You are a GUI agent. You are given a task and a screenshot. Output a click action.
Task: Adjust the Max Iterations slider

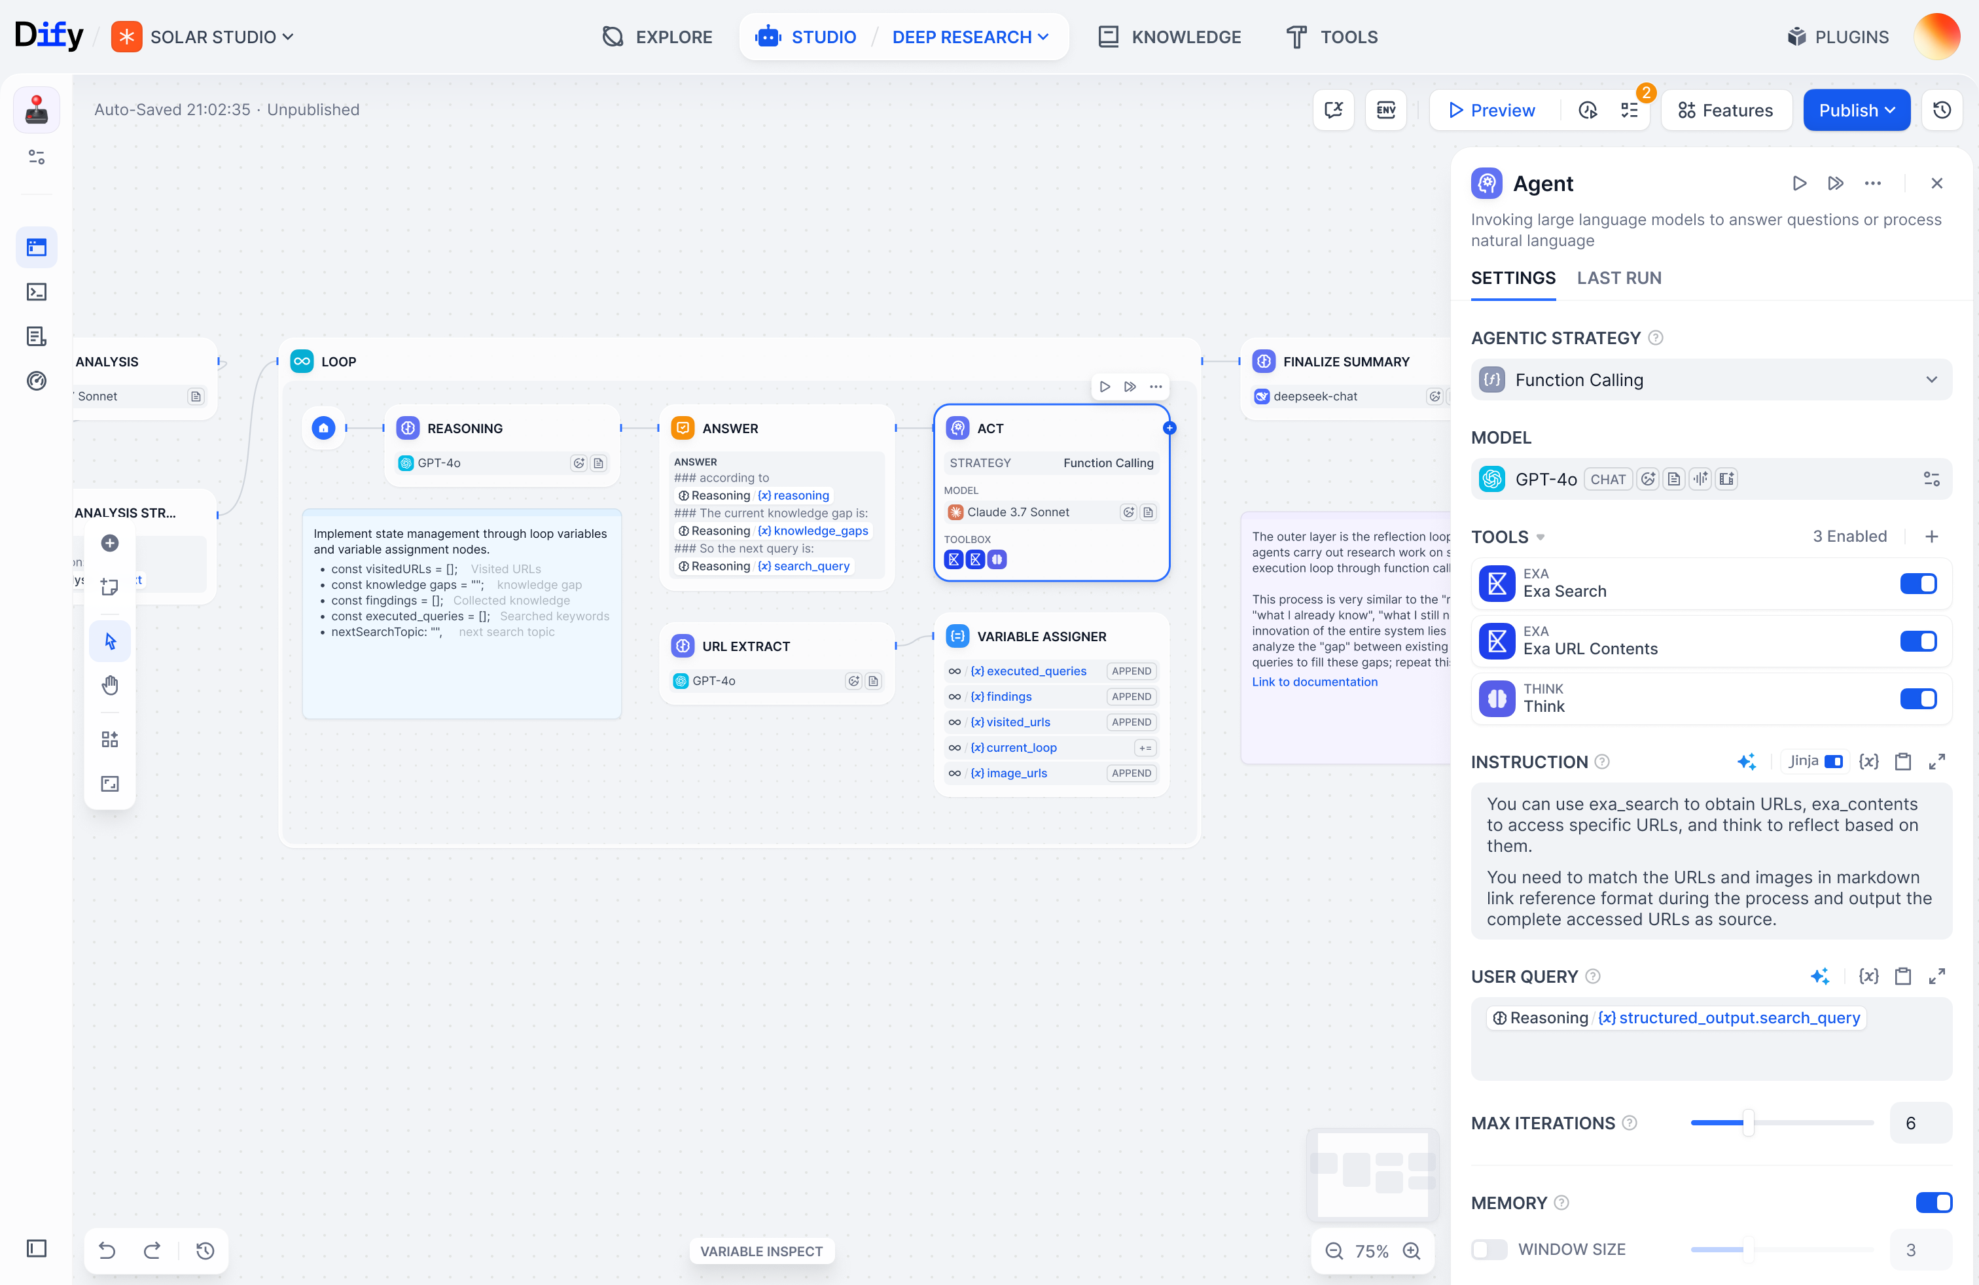tap(1748, 1123)
